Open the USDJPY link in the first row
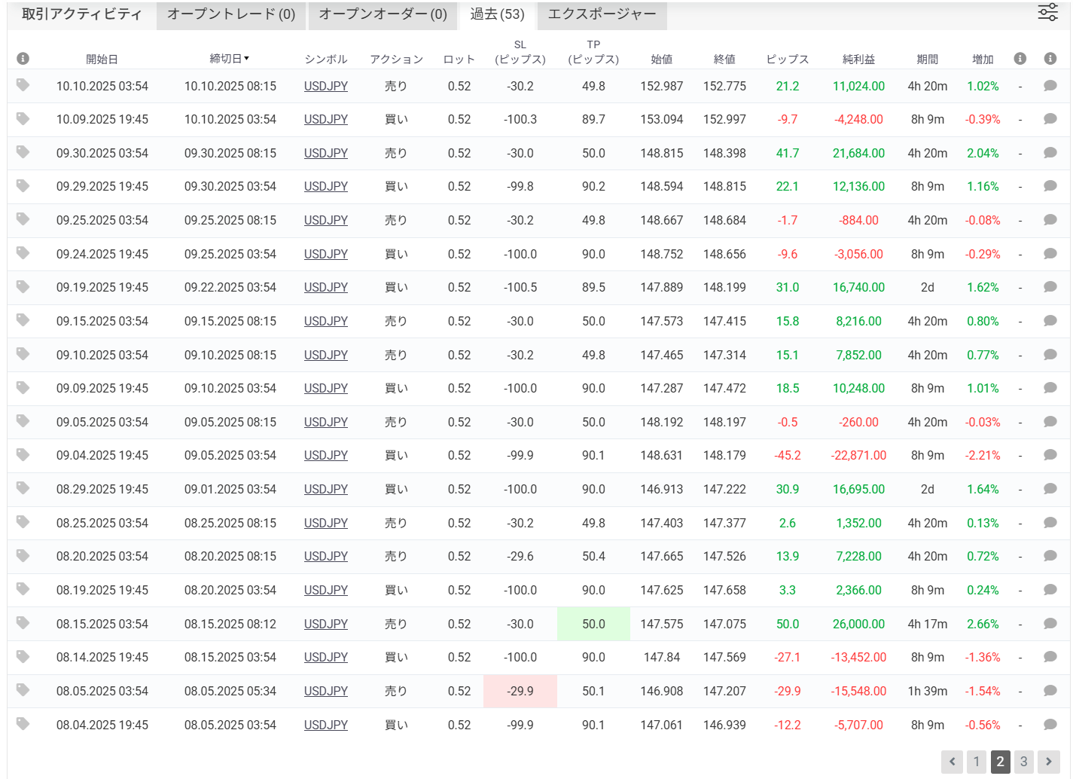 coord(325,86)
